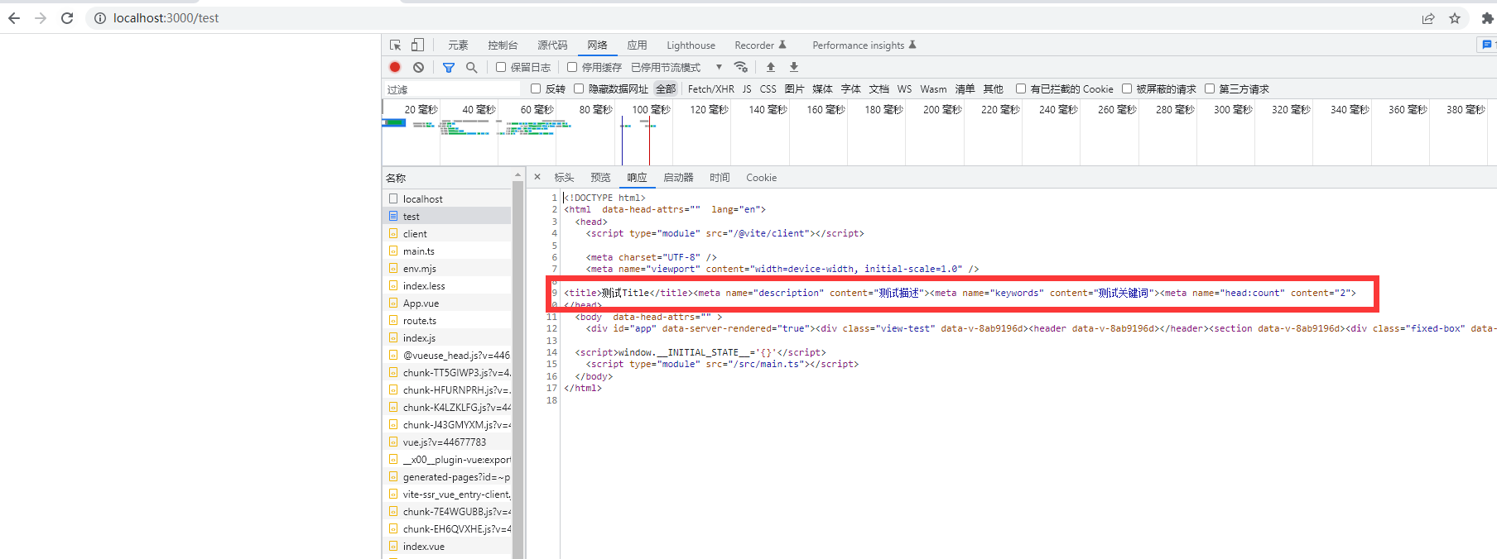Select the App.vue request row

click(x=447, y=303)
